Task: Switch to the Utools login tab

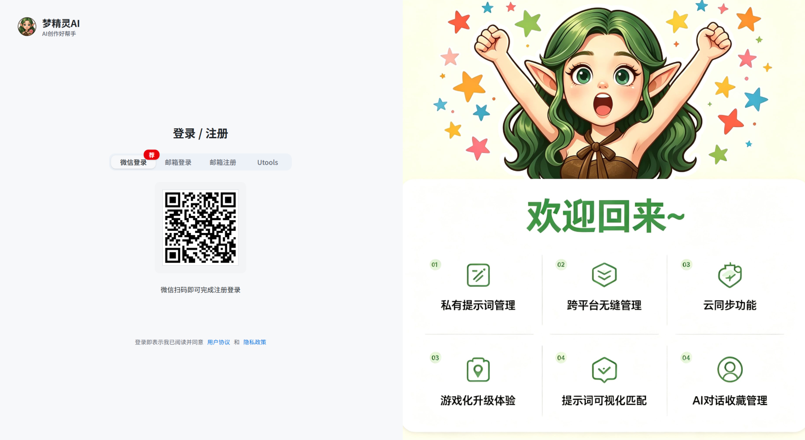Action: pyautogui.click(x=267, y=162)
